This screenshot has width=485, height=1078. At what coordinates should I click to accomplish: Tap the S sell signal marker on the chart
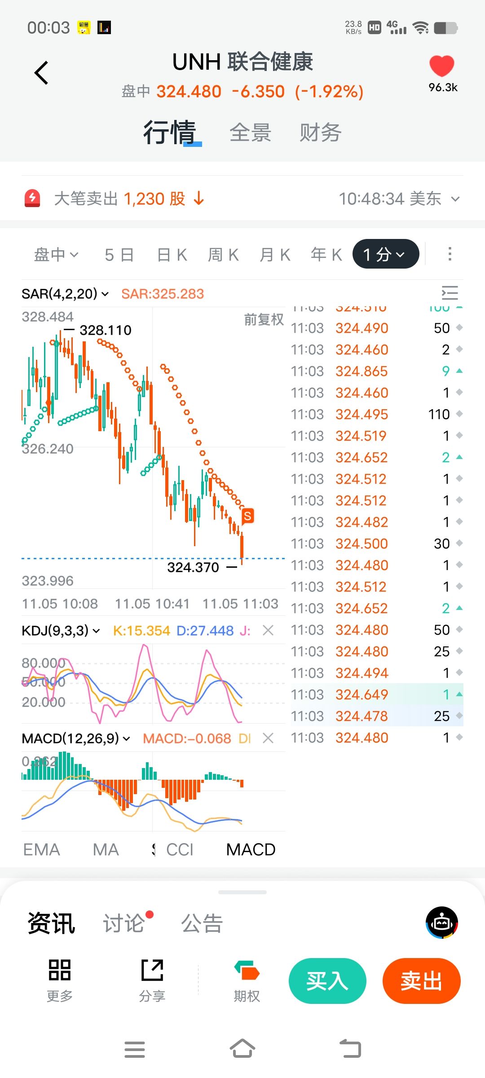coord(247,516)
